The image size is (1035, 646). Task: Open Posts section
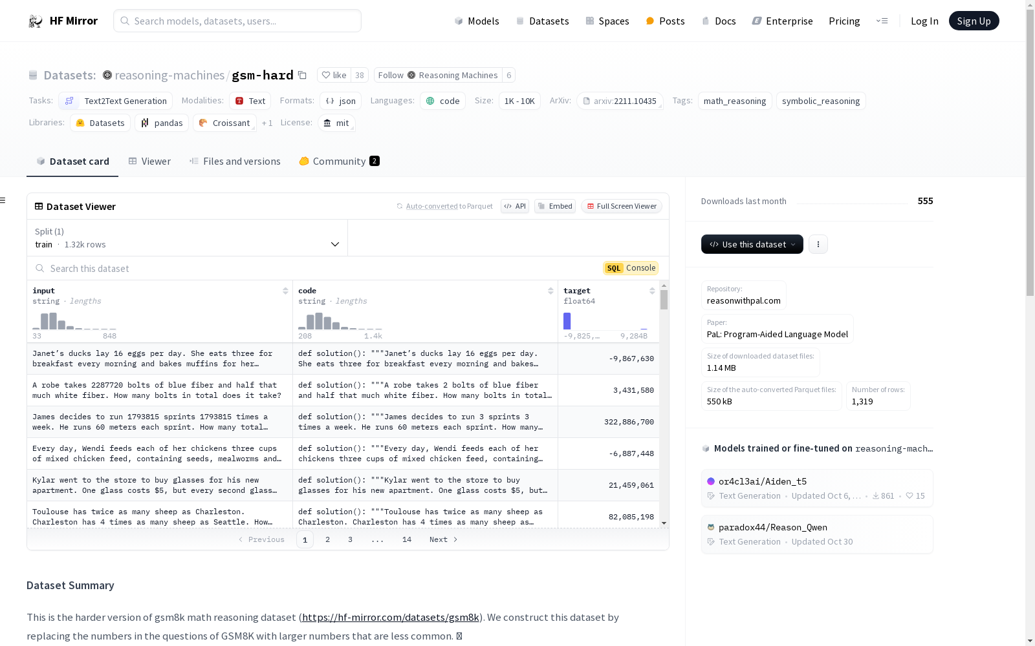(665, 21)
